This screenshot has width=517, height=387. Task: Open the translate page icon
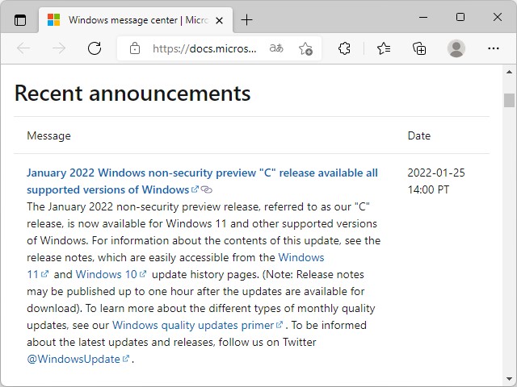pos(276,48)
